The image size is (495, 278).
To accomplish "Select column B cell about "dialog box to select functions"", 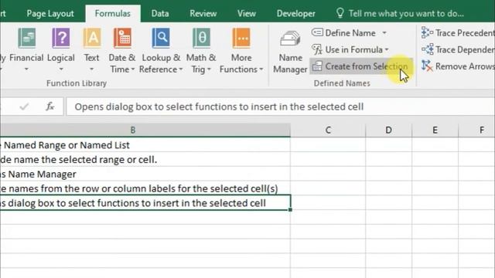I will (x=145, y=203).
